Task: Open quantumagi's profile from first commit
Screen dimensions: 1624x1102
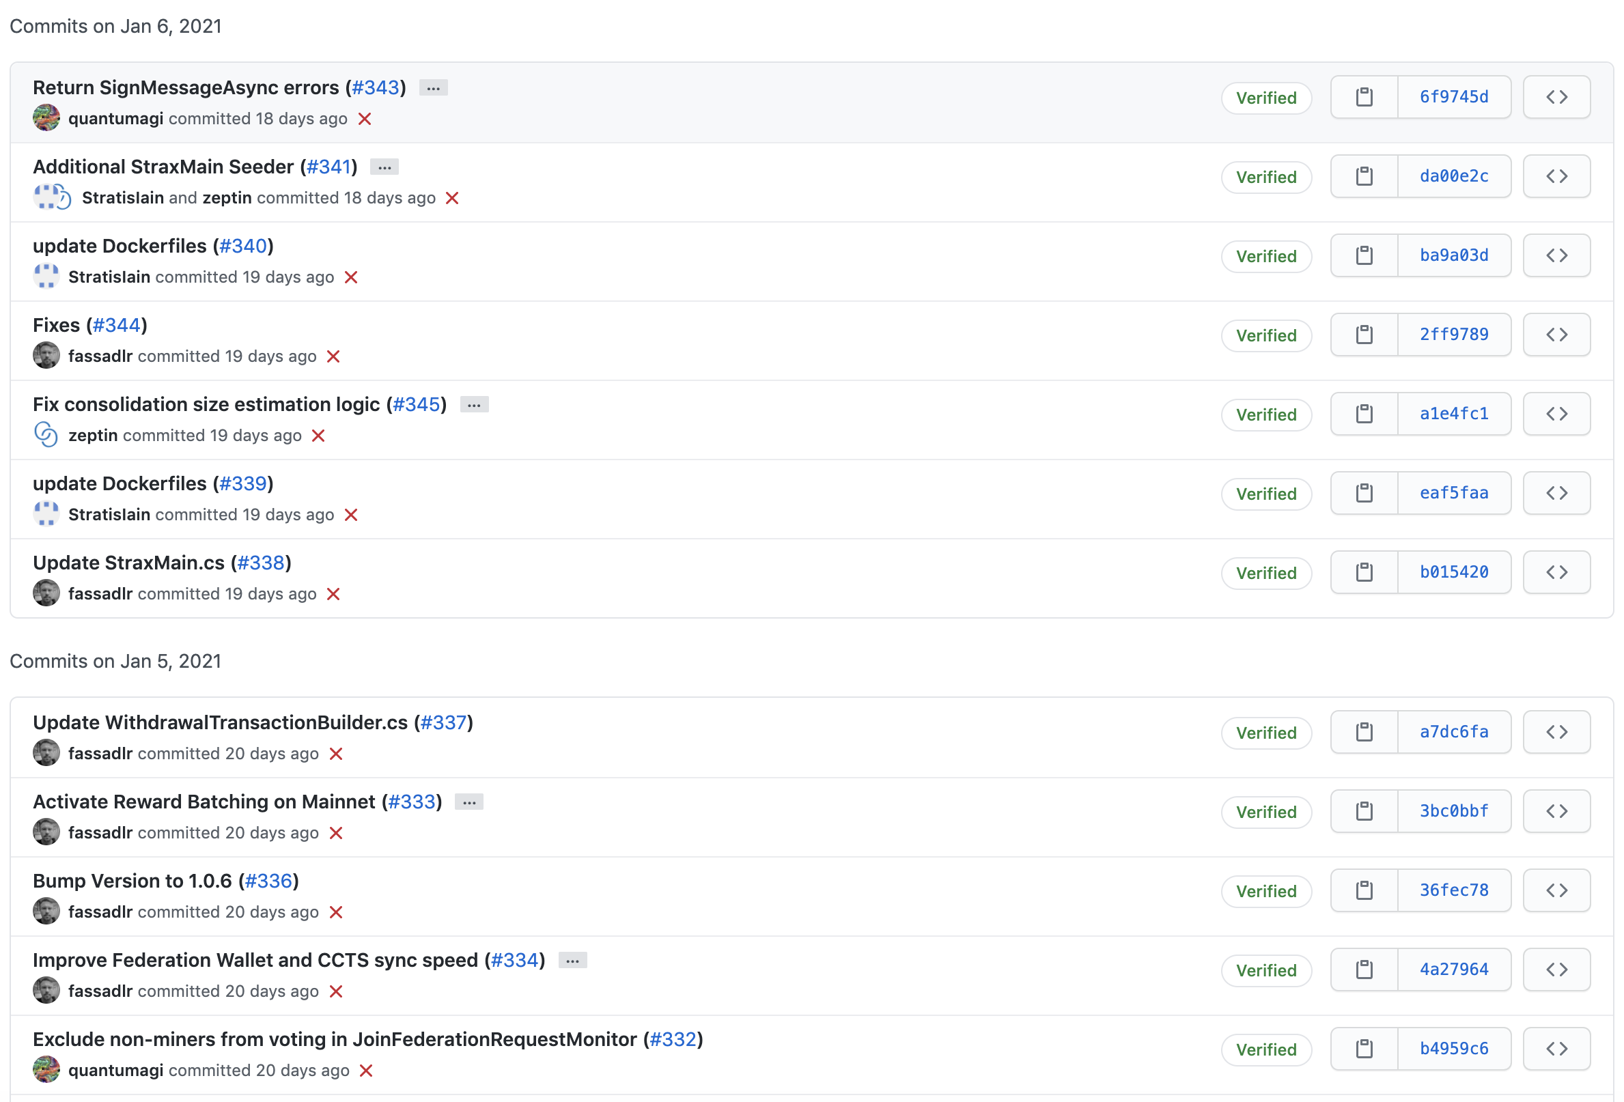Action: (115, 119)
